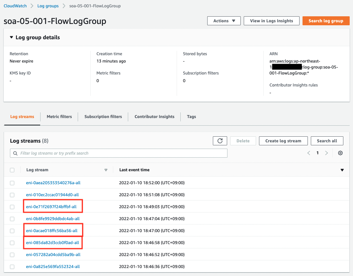Tick checkbox for eni-0b8fe9929ddbdc4ab-all
Viewport: 353px width, 276px height.
(12, 219)
